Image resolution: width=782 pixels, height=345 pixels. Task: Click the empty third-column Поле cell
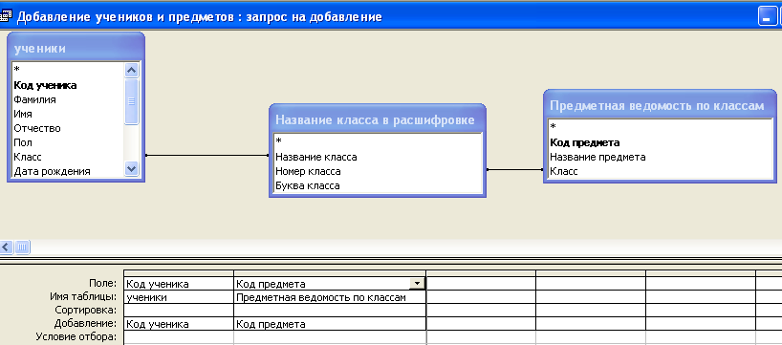click(x=481, y=284)
